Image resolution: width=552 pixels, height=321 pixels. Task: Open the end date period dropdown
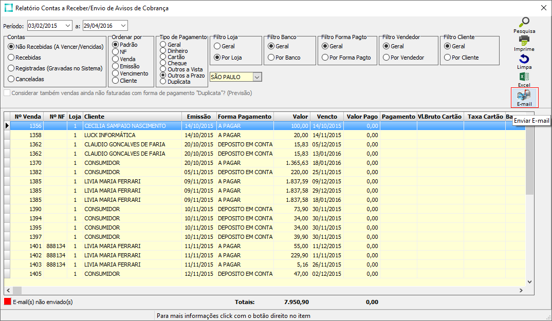[123, 26]
